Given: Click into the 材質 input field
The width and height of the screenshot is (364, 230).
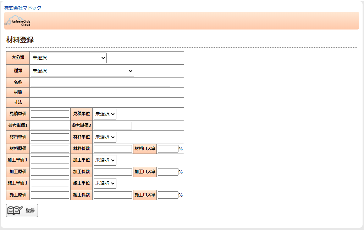Looking at the screenshot, I should point(100,93).
